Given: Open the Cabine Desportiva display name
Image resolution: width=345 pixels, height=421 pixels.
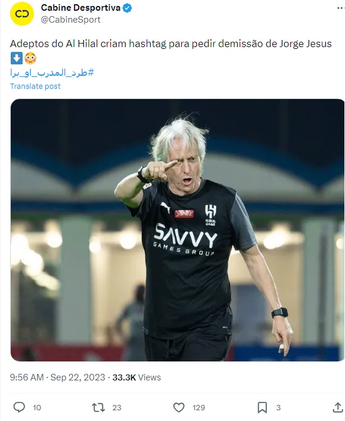Looking at the screenshot, I should pos(80,8).
